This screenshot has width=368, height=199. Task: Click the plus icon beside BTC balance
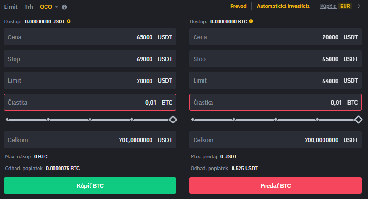tap(251, 21)
